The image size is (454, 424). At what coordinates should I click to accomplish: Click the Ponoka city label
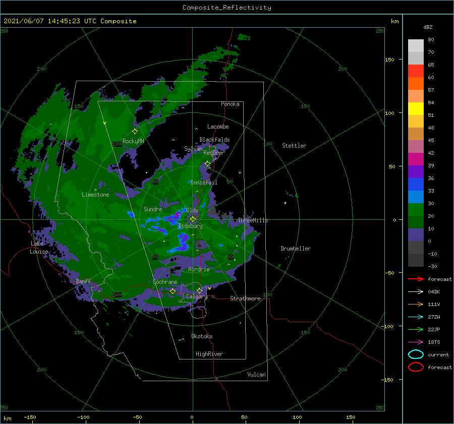(230, 104)
